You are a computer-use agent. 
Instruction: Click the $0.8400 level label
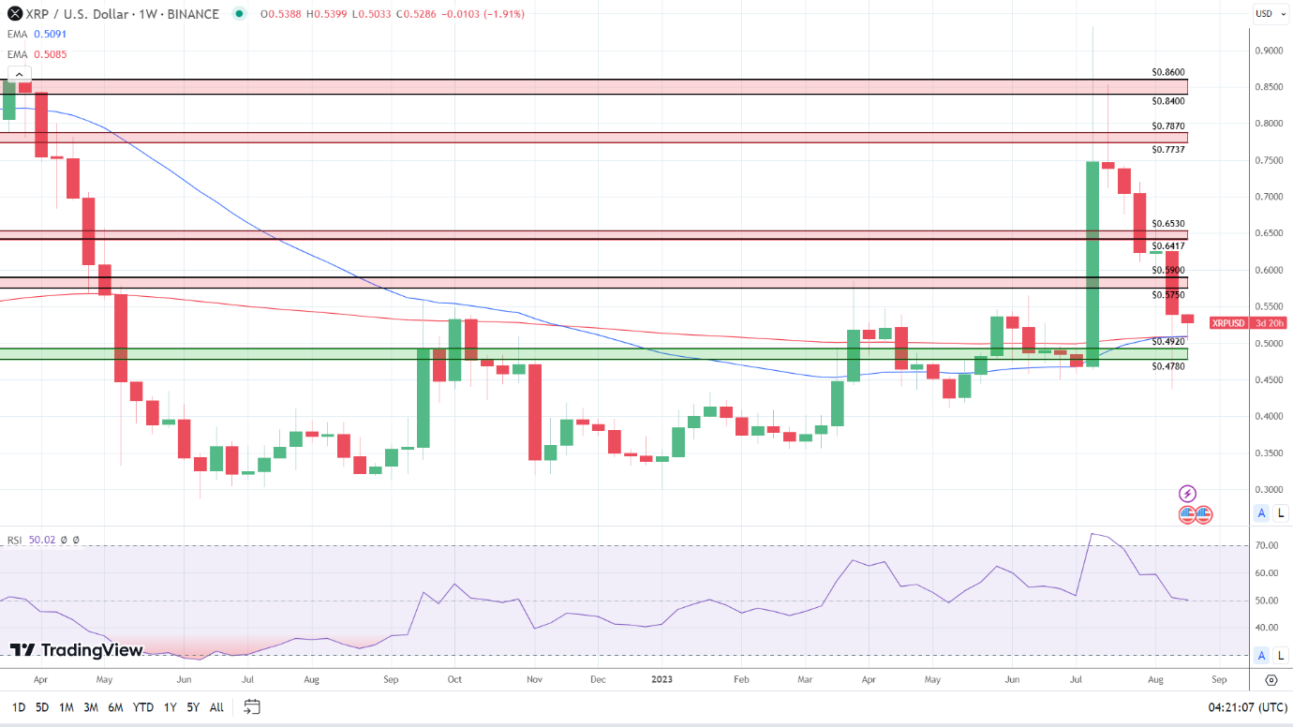tap(1167, 100)
